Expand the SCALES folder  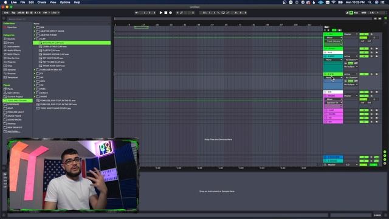35,93
